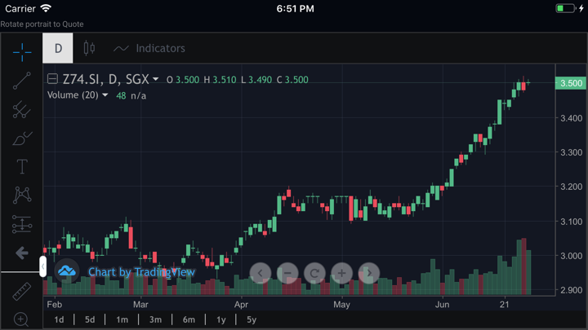Open the Indicators menu

149,48
